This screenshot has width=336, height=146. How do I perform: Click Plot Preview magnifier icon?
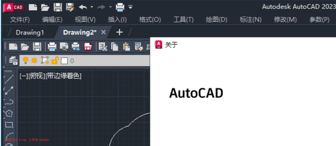64,47
